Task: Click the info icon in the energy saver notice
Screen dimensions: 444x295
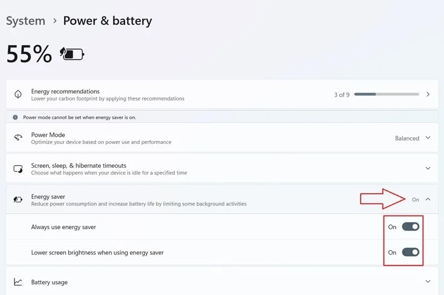Action: click(x=16, y=117)
